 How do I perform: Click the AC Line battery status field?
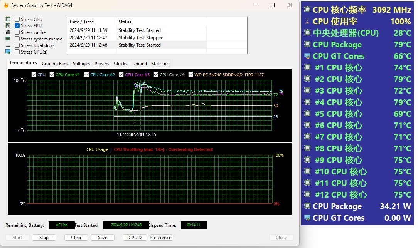pos(62,225)
